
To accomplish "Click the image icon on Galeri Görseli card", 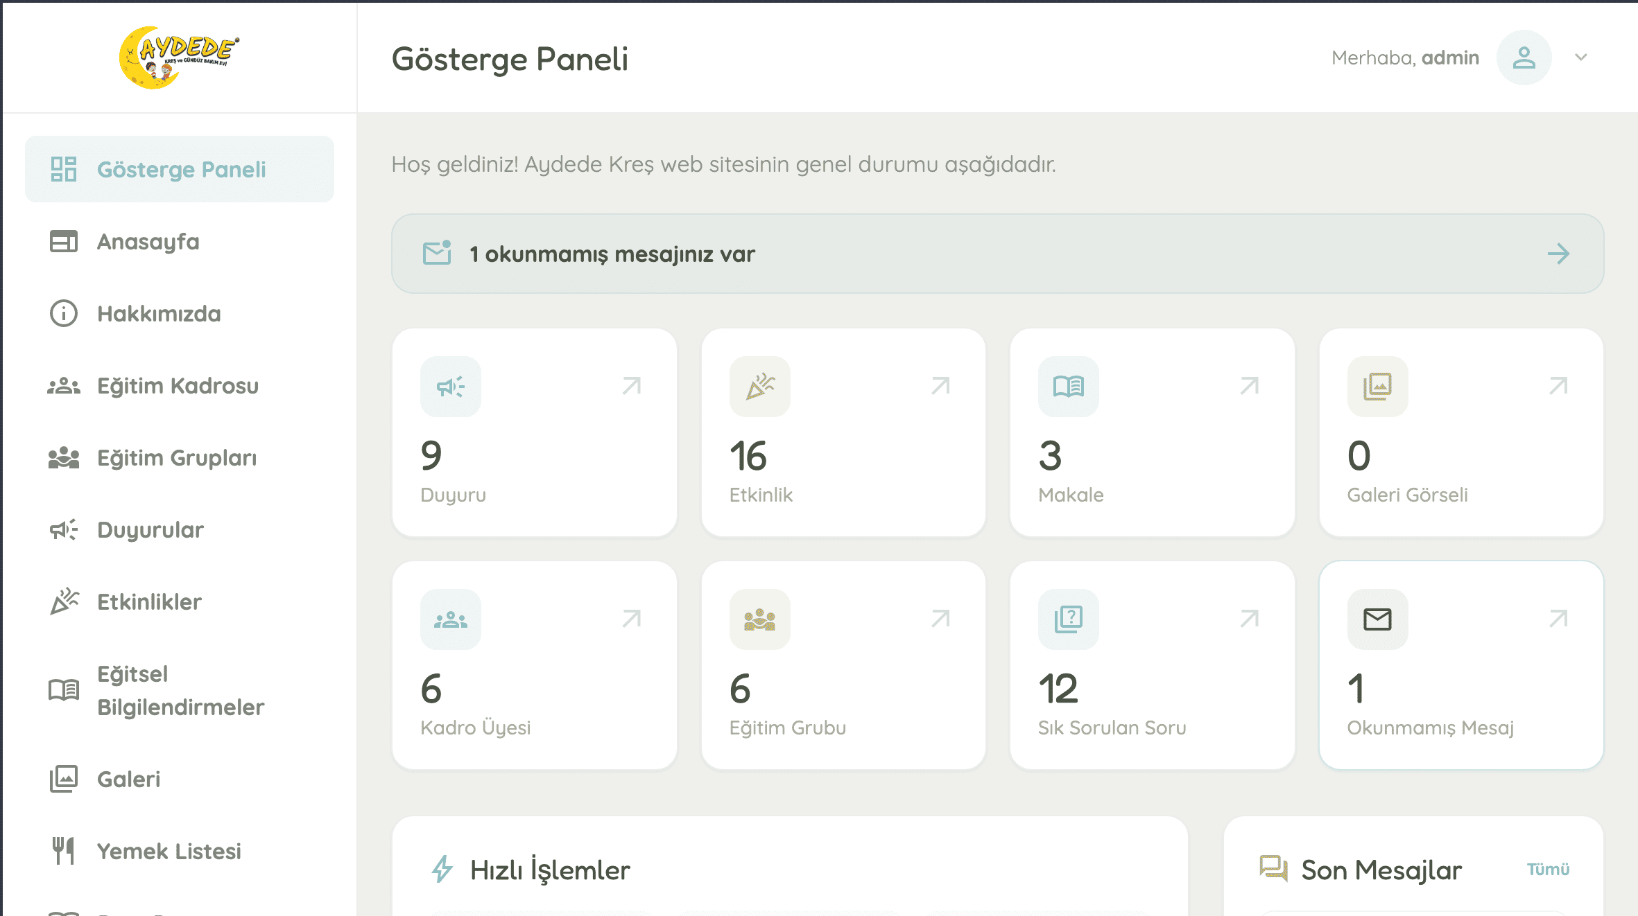I will (1378, 387).
